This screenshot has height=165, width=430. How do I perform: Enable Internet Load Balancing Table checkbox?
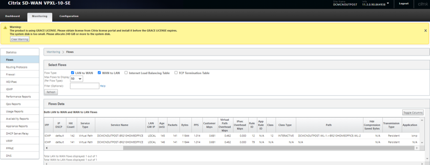(x=126, y=73)
